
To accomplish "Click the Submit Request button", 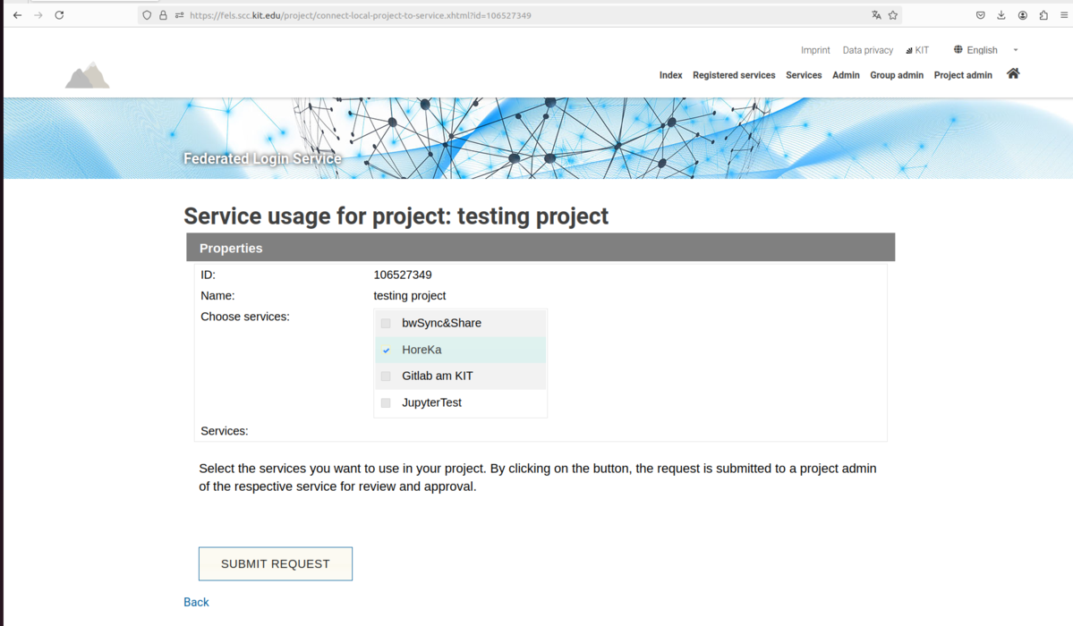I will [x=276, y=563].
